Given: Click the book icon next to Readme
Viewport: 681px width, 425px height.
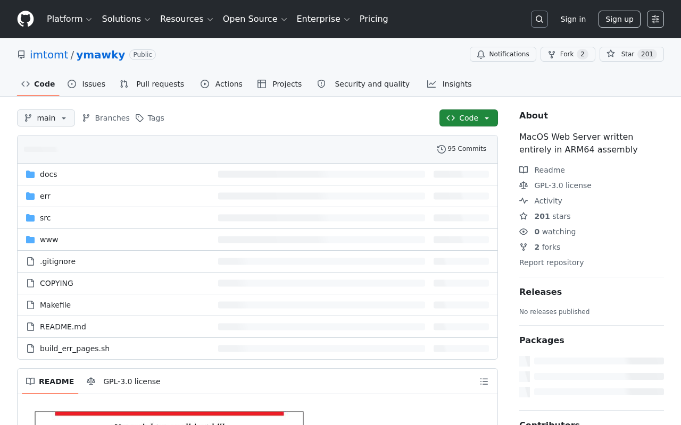Looking at the screenshot, I should point(524,170).
